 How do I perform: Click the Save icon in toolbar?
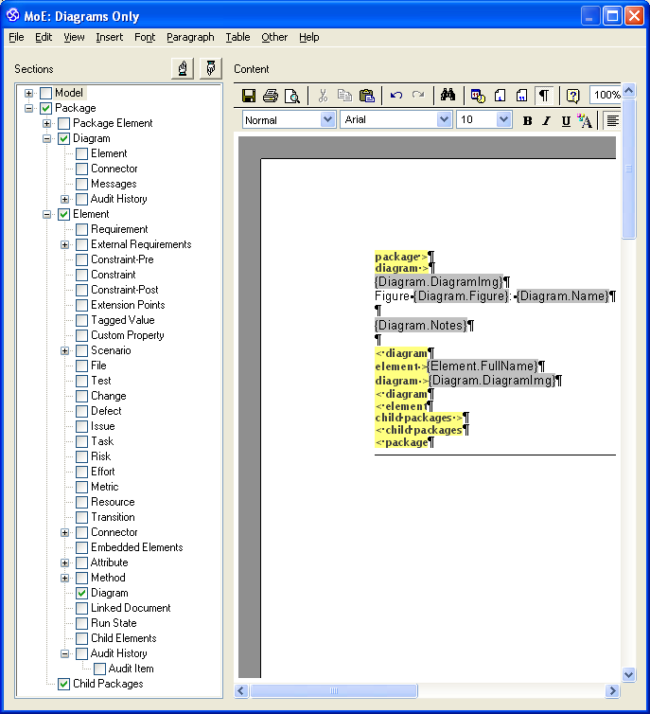pyautogui.click(x=249, y=96)
